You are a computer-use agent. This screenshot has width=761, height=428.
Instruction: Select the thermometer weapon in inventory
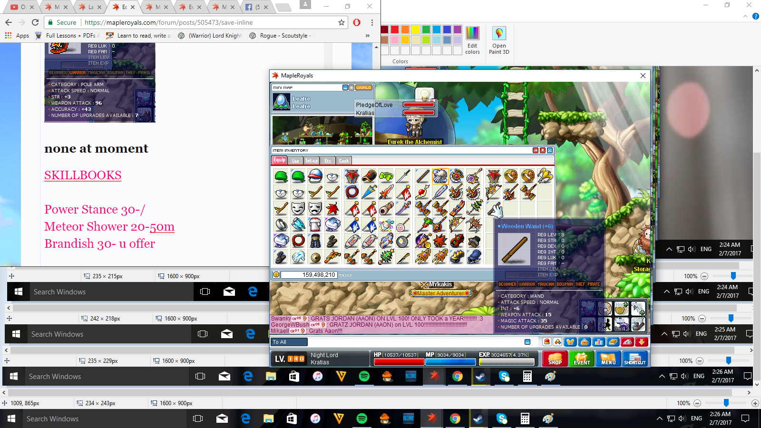click(439, 192)
